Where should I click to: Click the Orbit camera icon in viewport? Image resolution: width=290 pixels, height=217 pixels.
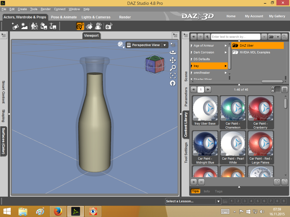point(173,53)
